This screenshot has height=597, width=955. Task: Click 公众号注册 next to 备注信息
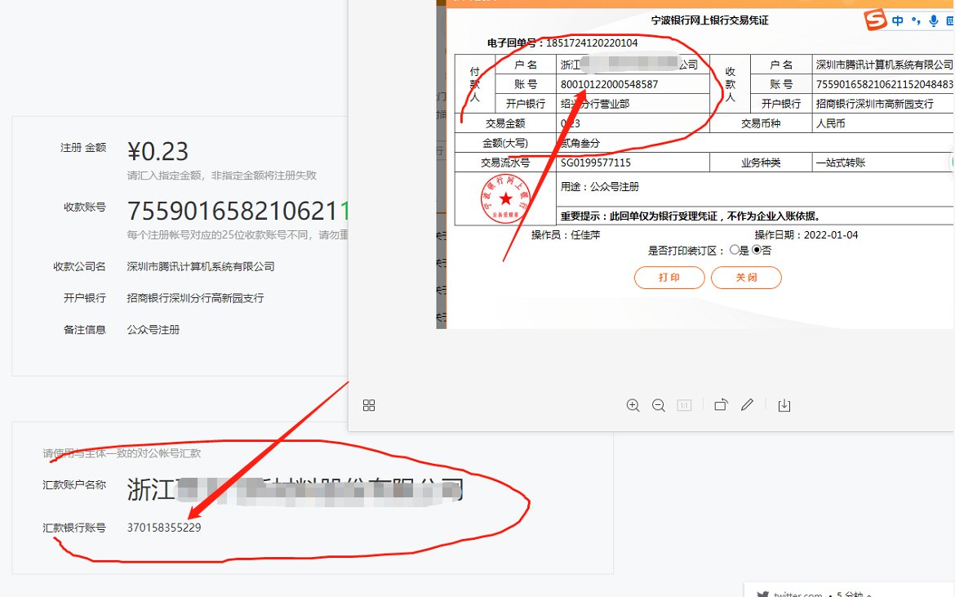(153, 330)
